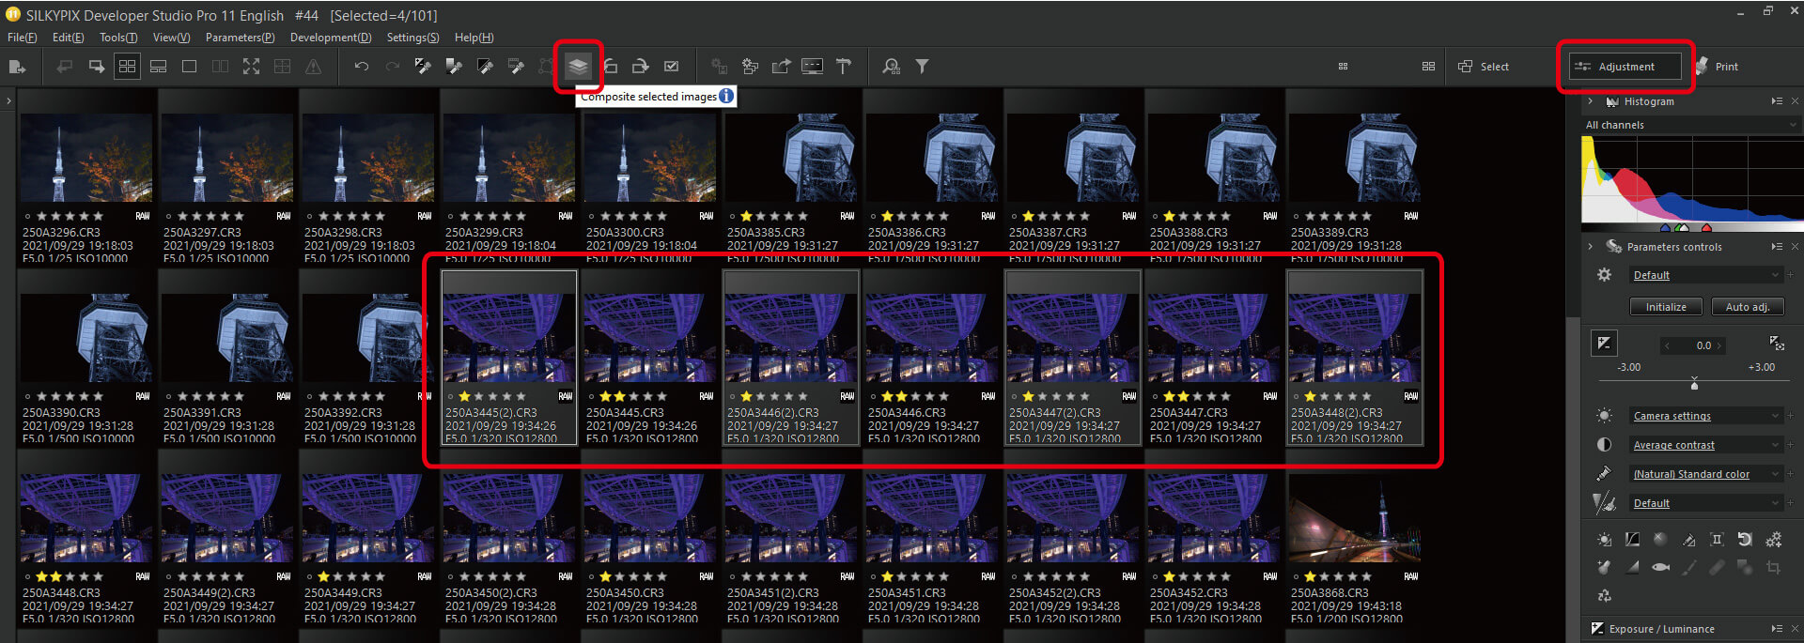Open the lens aberration sub-control icon

point(1717,539)
